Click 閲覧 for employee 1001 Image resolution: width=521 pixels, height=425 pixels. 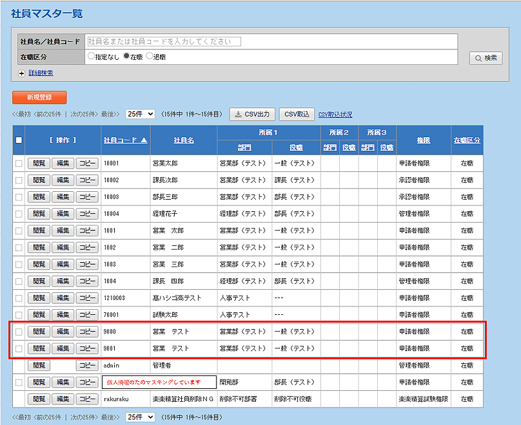click(x=39, y=231)
